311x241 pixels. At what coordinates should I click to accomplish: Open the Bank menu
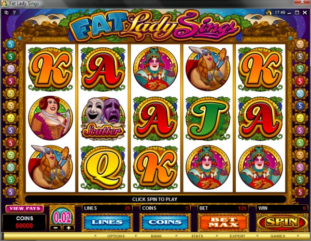click(x=157, y=236)
